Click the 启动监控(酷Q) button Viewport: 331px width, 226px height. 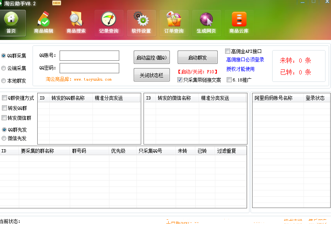tap(151, 57)
